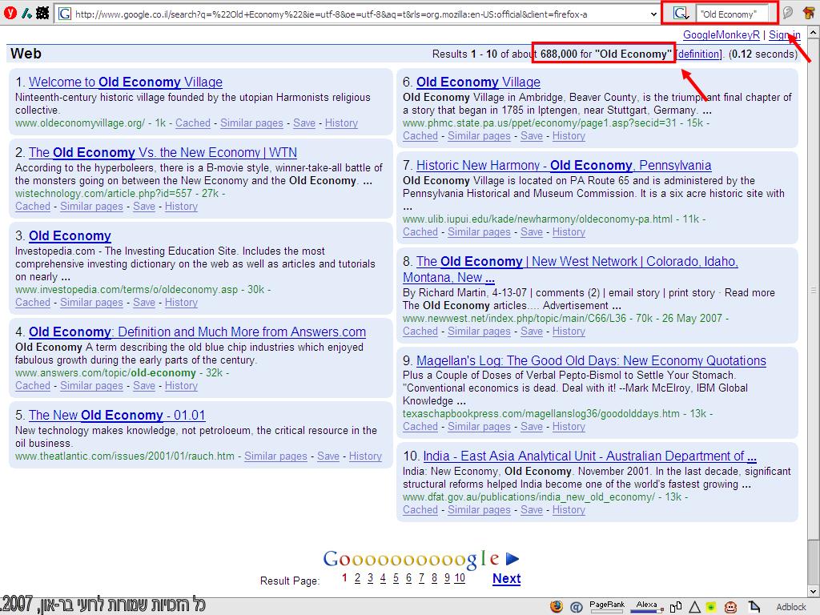The image size is (820, 615).
Task: Click the blue at-sign status bar icon
Action: (x=577, y=607)
